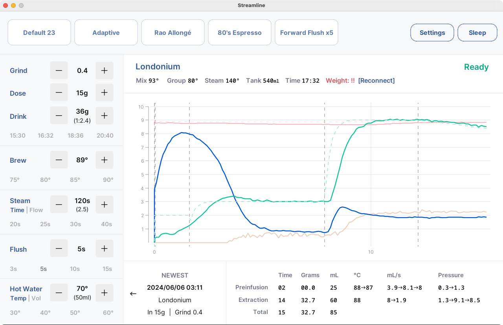
Task: Select the Rao Allongé profile
Action: point(173,33)
